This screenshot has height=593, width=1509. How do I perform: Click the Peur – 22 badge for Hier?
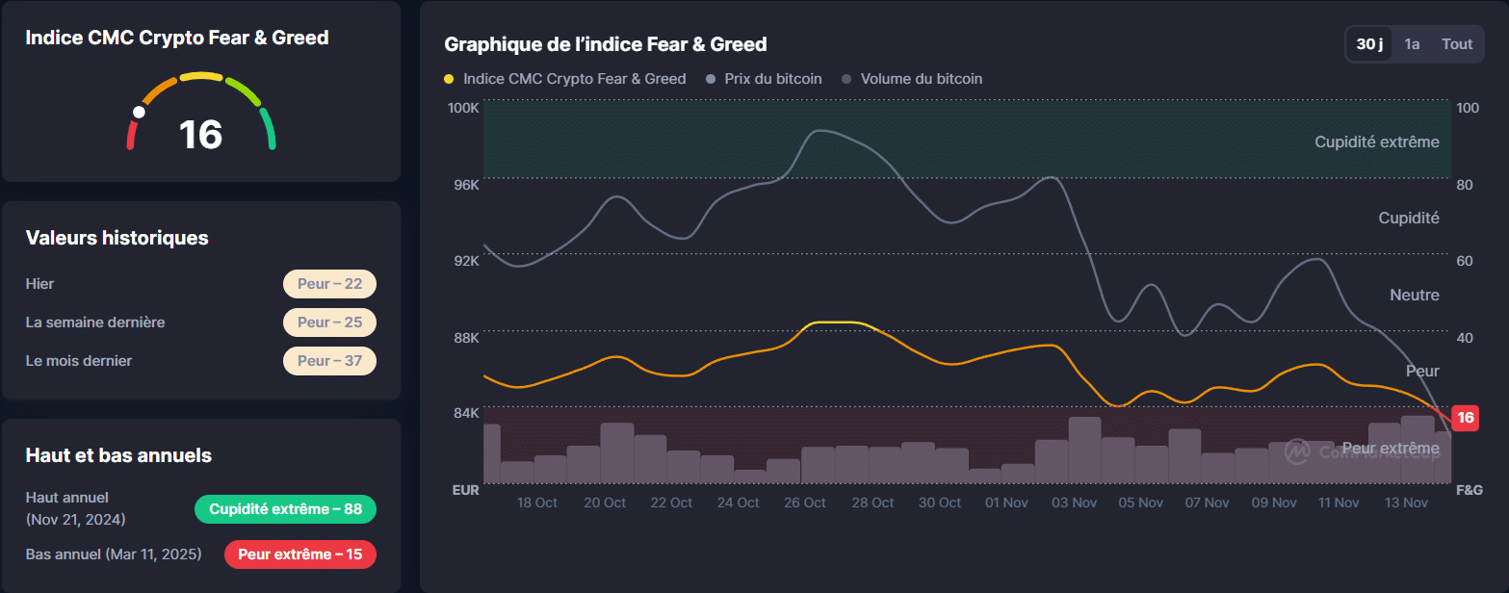pos(329,284)
